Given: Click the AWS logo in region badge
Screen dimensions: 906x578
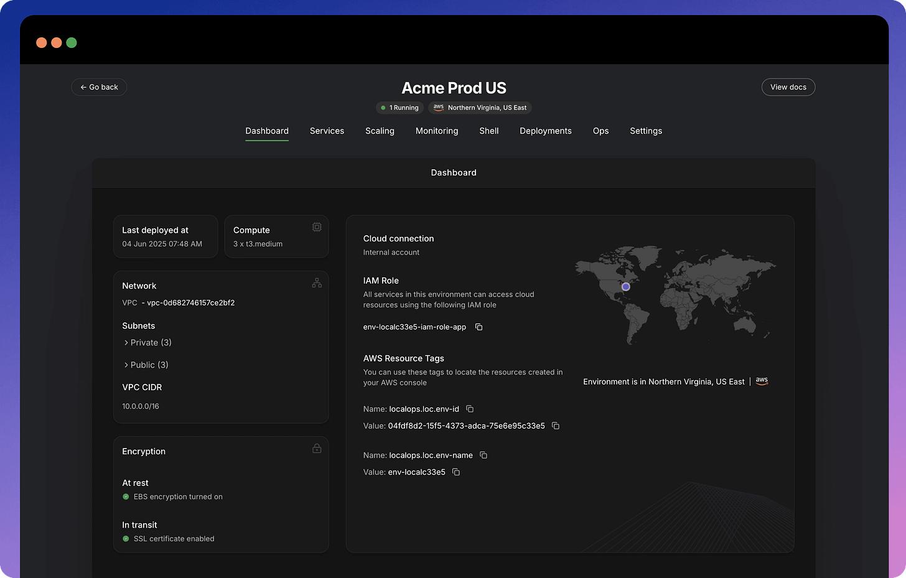Looking at the screenshot, I should pyautogui.click(x=439, y=107).
